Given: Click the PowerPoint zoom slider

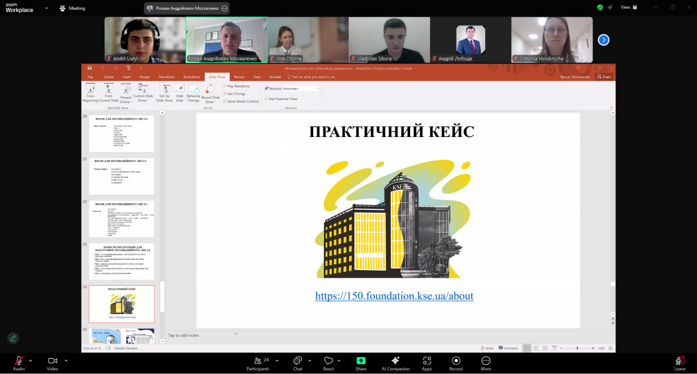Looking at the screenshot, I should tap(577, 348).
